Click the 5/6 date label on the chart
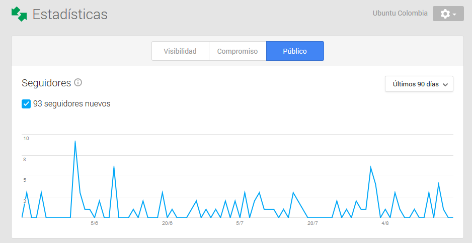Image resolution: width=472 pixels, height=243 pixels. (x=94, y=223)
